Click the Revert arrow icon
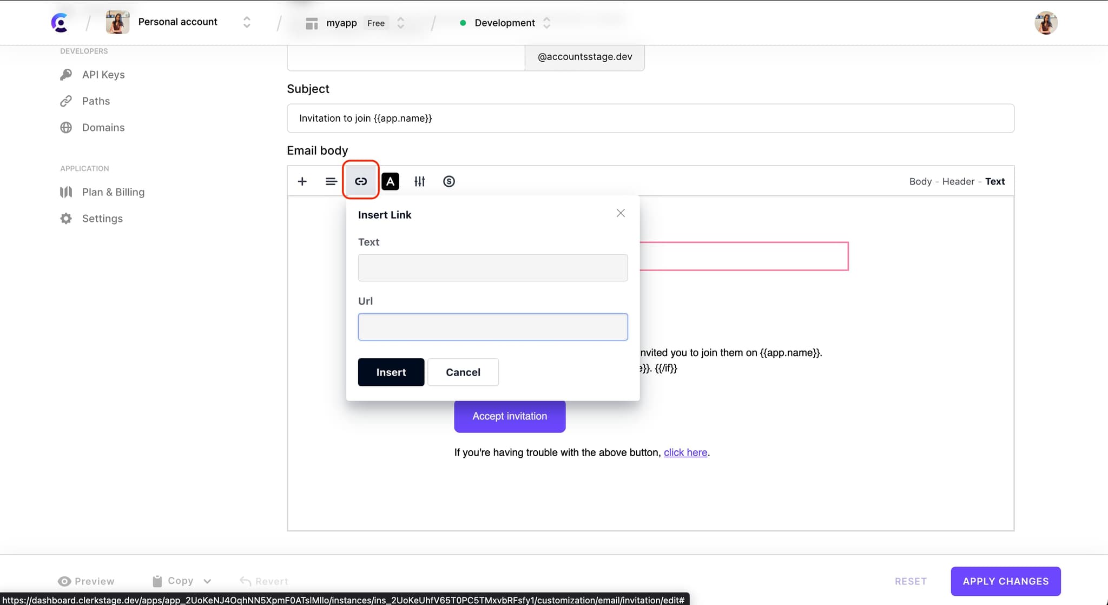Viewport: 1108px width, 605px height. click(x=245, y=581)
